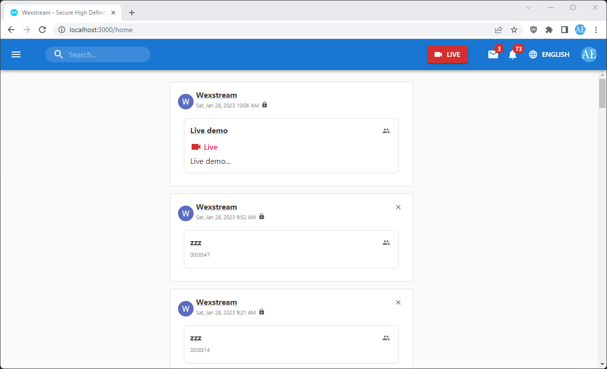
Task: Bookmark this page with star icon
Action: click(x=514, y=30)
